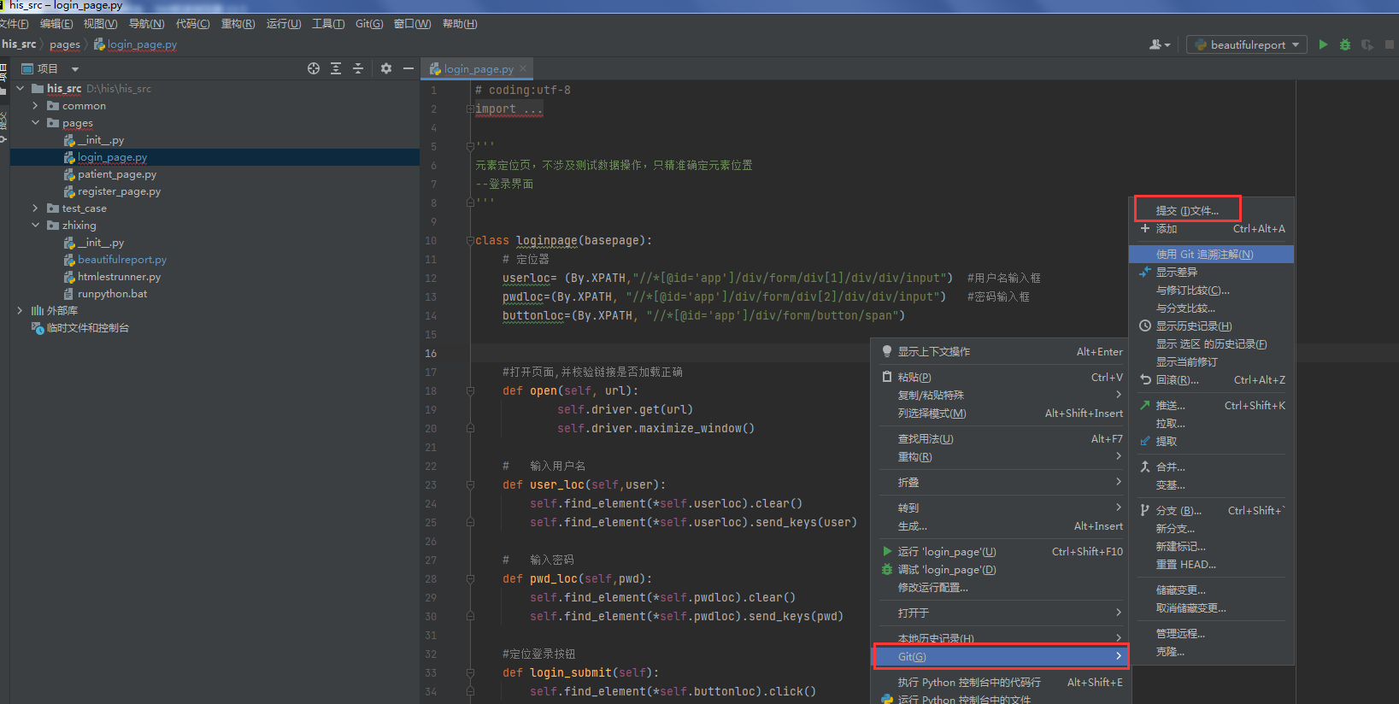Select htmlestrunner.py in project tree
1399x704 pixels.
point(119,276)
